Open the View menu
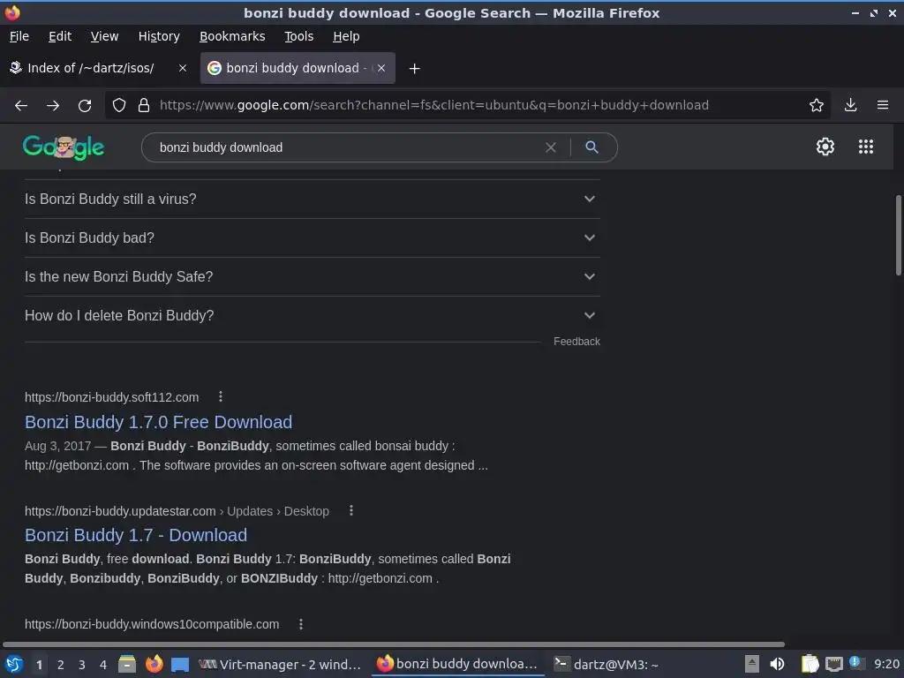This screenshot has height=678, width=904. pos(104,36)
